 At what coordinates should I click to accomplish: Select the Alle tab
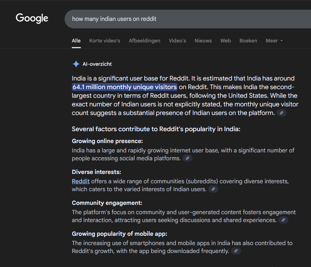click(76, 41)
